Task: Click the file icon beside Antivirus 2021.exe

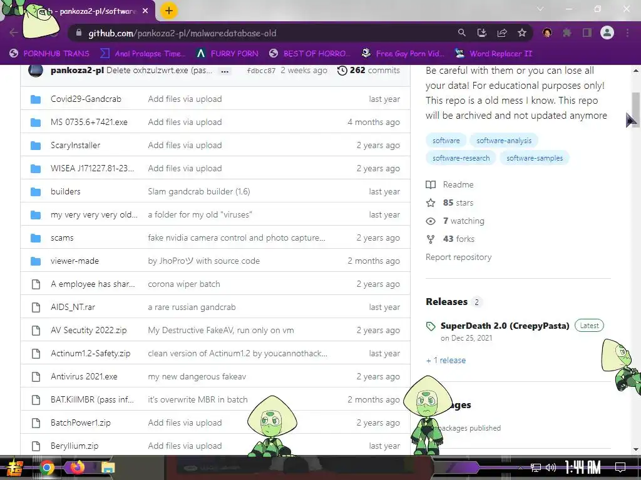Action: click(36, 376)
